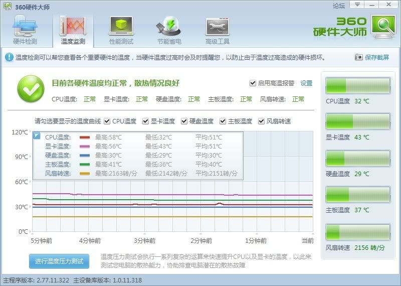Toggle the 启用高温报警 checkbox
This screenshot has height=286, width=401.
(x=253, y=83)
